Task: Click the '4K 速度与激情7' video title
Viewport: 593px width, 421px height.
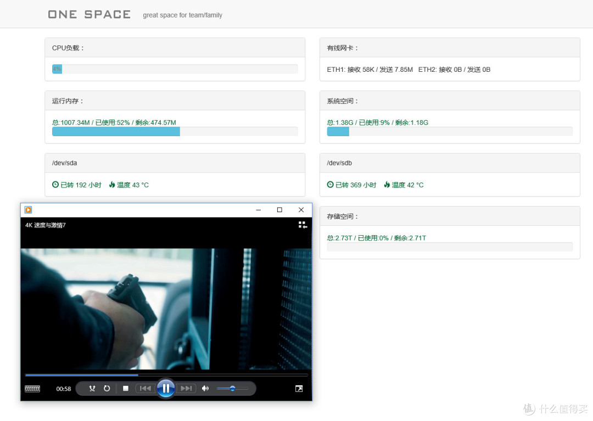Action: pyautogui.click(x=46, y=225)
